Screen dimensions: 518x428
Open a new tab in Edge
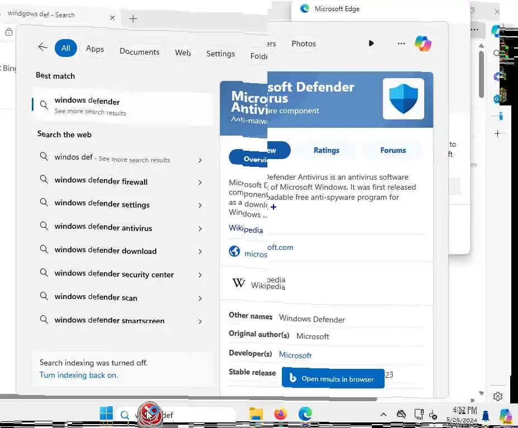coord(133,18)
